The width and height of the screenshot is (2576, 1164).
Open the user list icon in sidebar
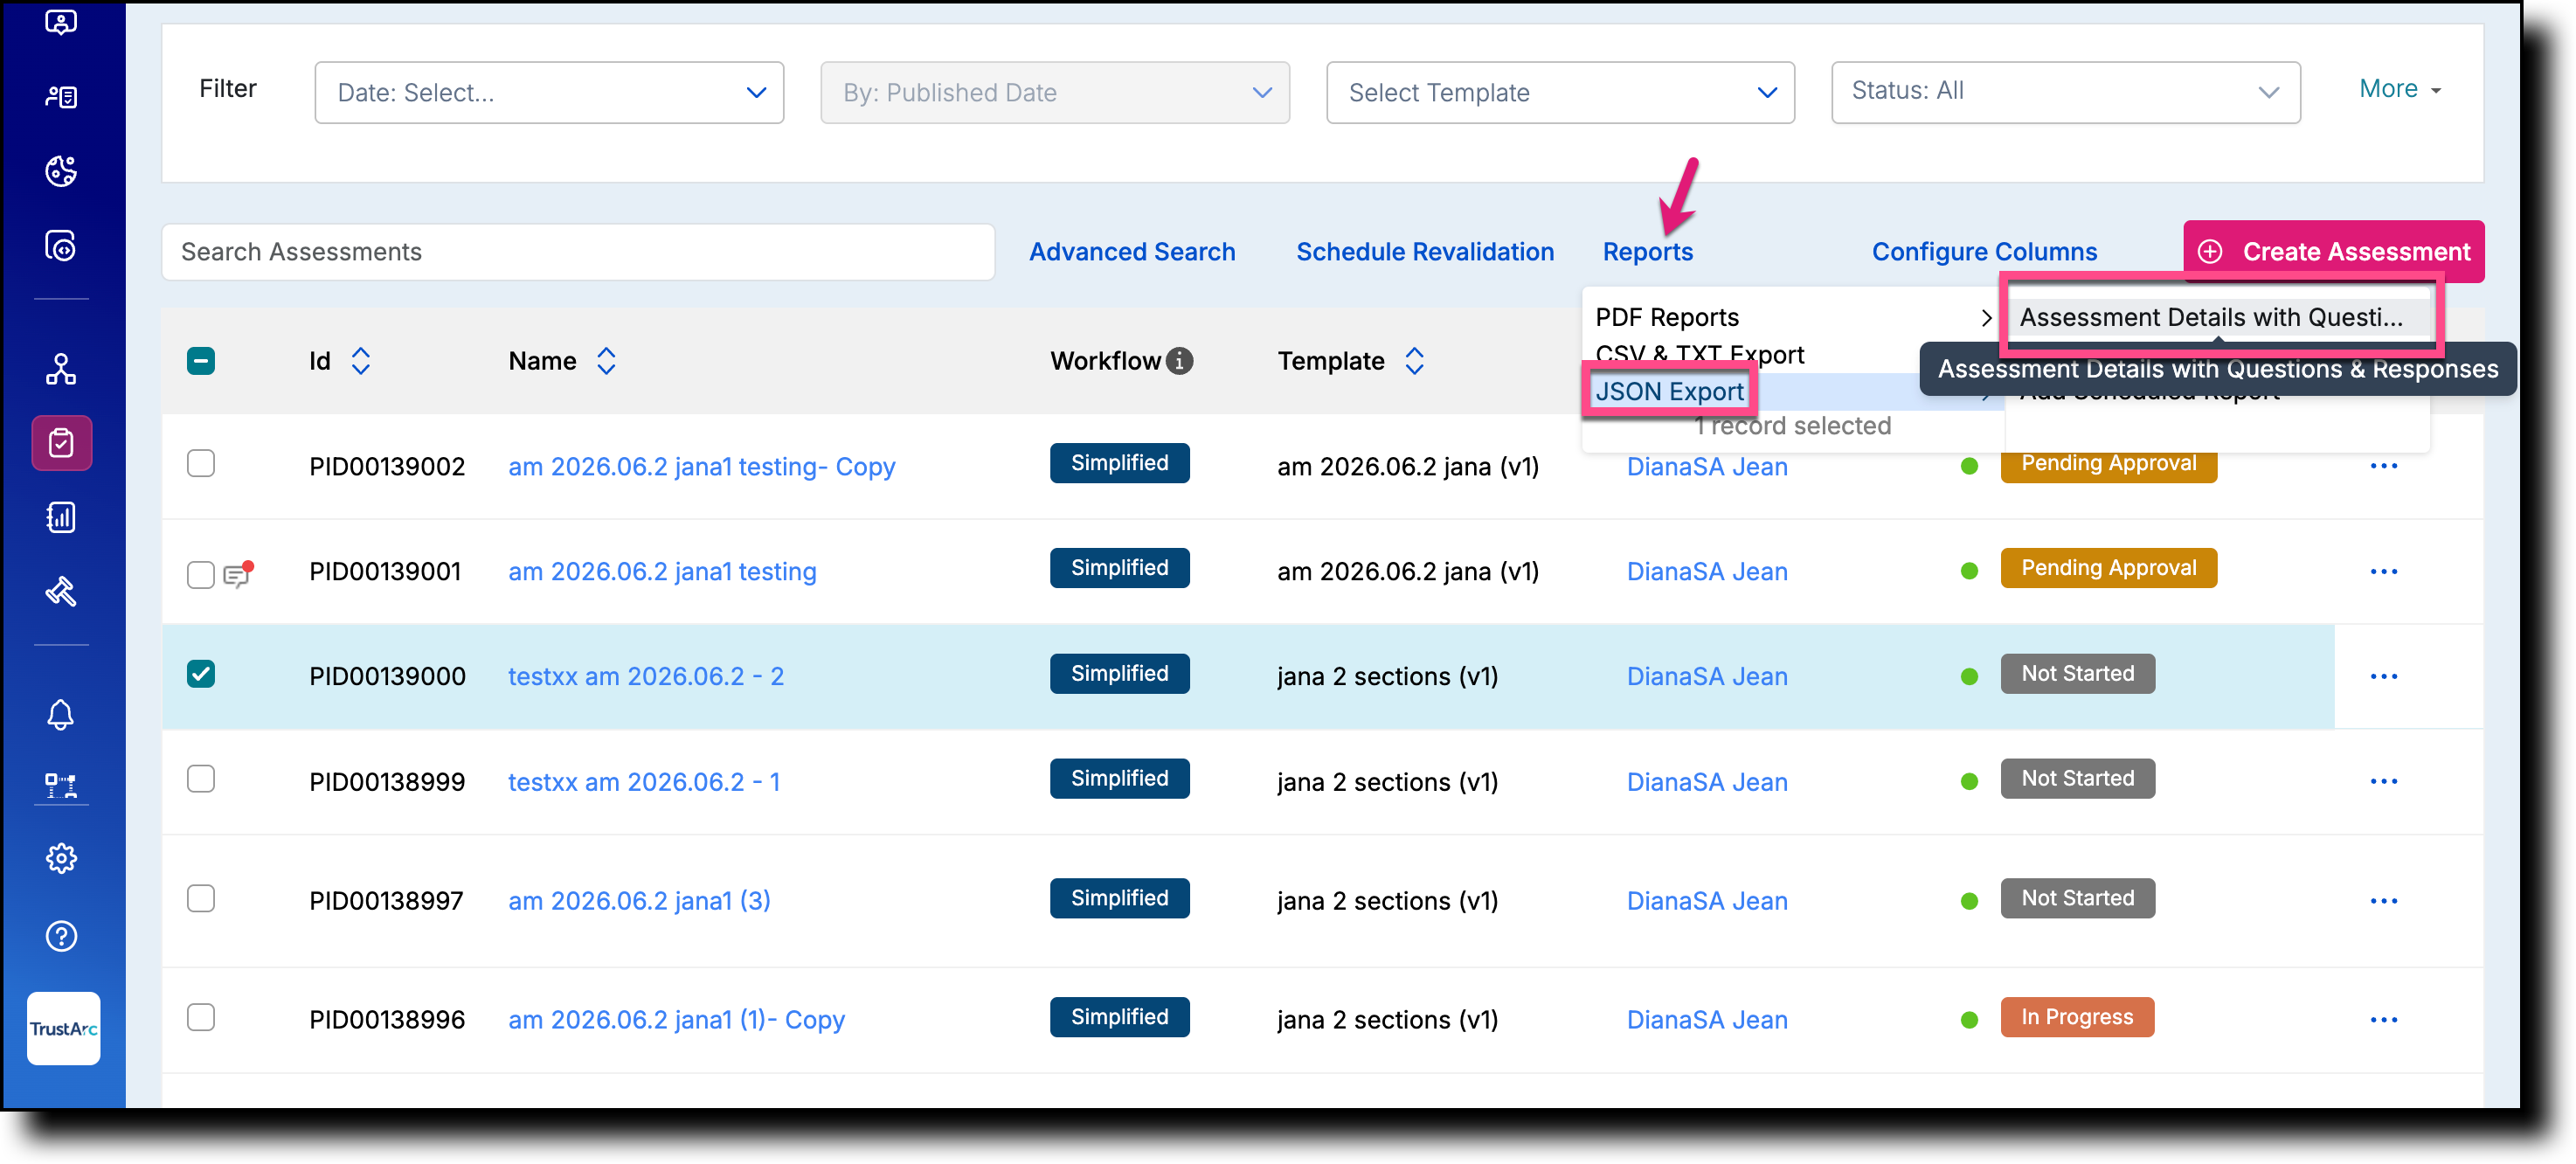pos(61,97)
